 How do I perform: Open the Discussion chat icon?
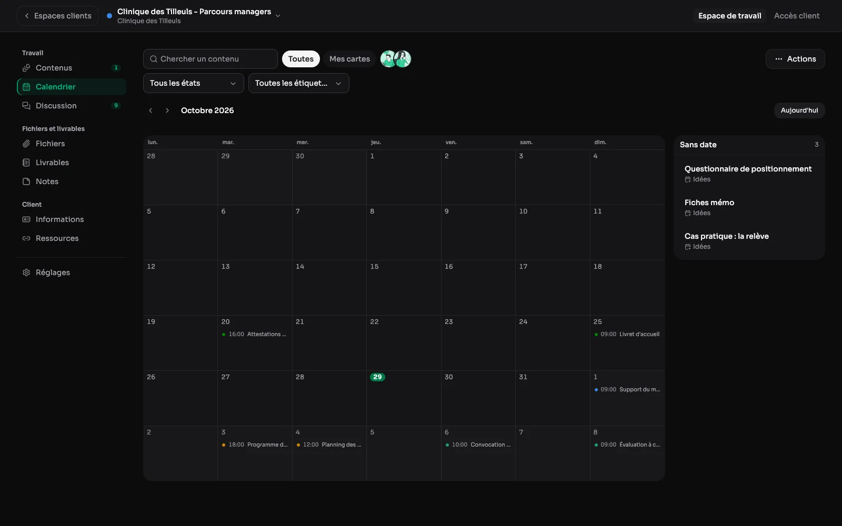click(x=26, y=106)
